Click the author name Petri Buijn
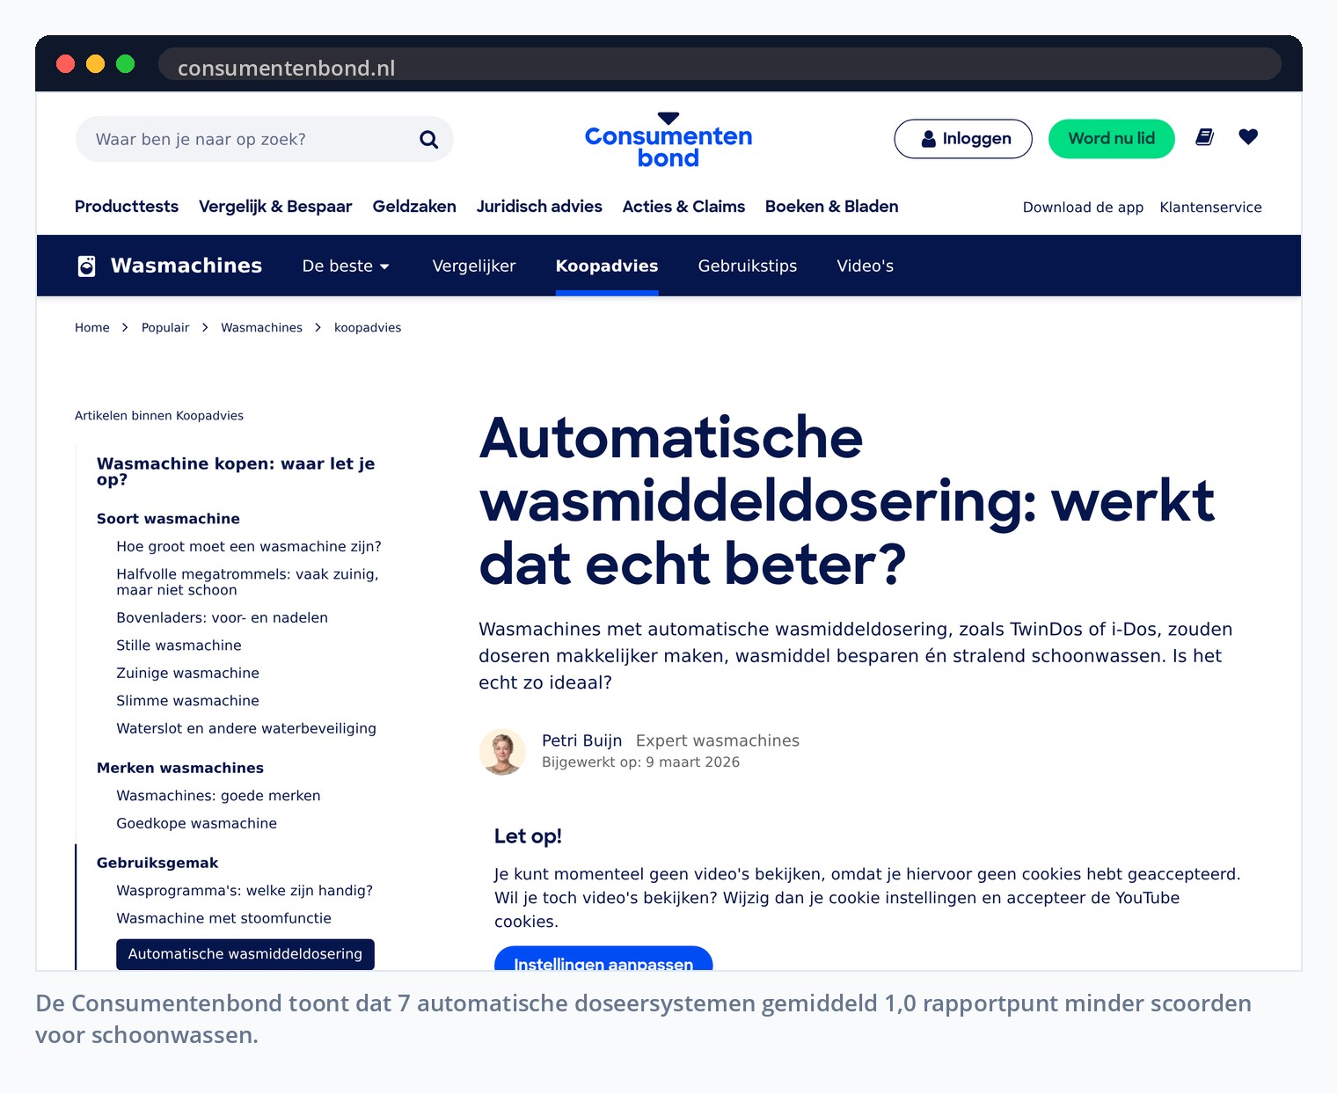This screenshot has height=1094, width=1337. click(x=581, y=740)
